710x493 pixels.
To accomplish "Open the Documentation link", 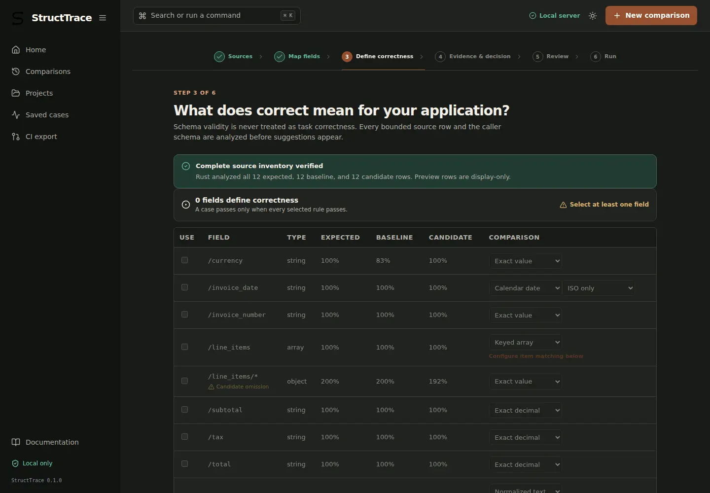I will point(60,442).
